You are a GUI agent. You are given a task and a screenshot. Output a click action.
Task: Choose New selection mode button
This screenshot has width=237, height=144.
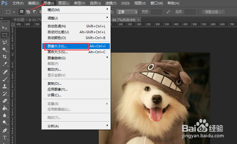[x=22, y=12]
